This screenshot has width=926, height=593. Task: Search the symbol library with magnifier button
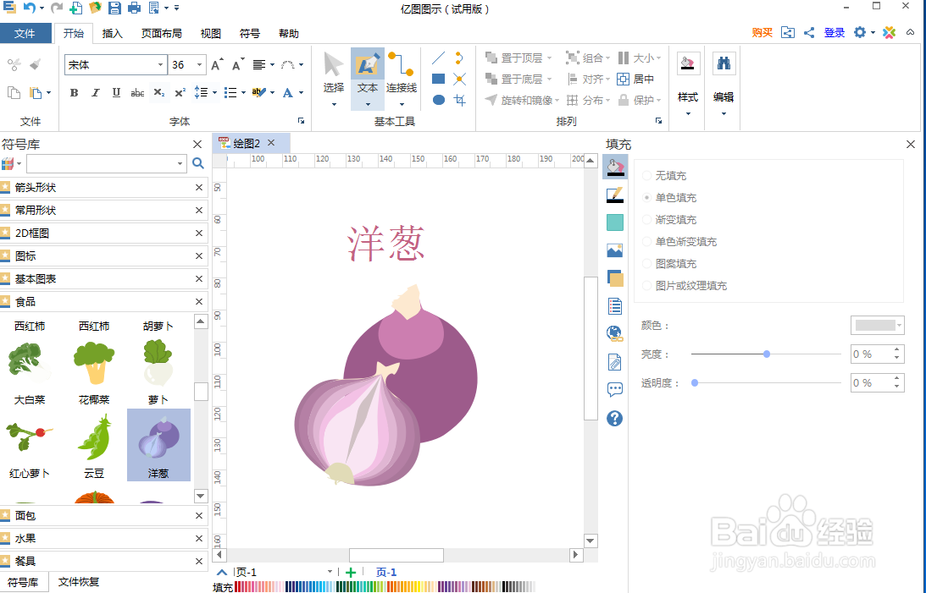pos(198,163)
